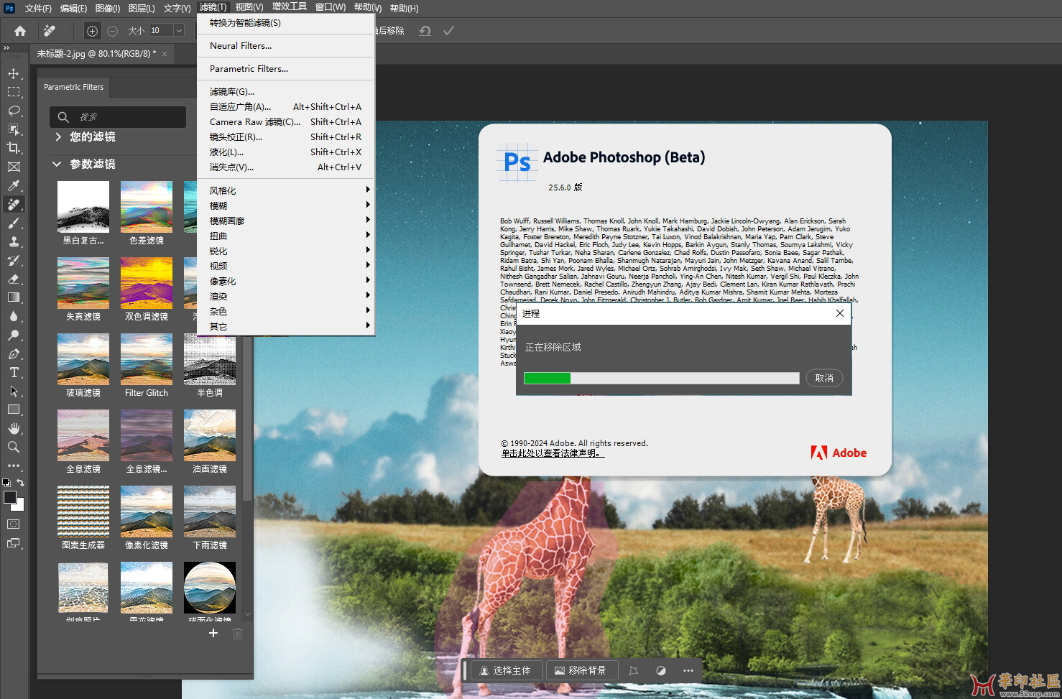
Task: Open Neural Filters from the menu
Action: [x=241, y=45]
